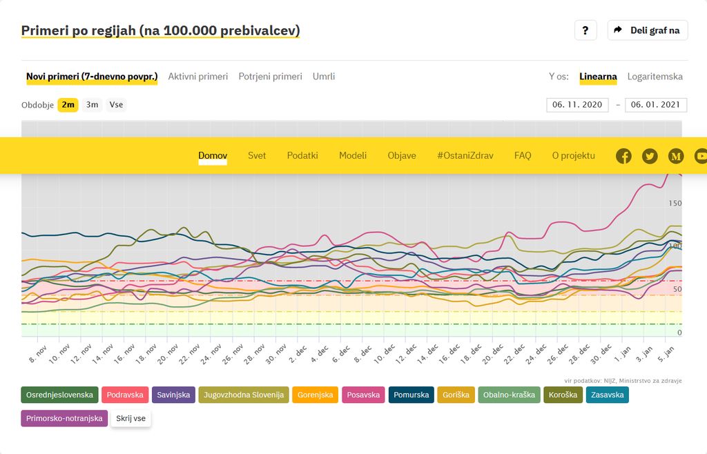Screen dimensions: 707x454
Task: Toggle Posavska pink legend swatch
Action: [363, 395]
